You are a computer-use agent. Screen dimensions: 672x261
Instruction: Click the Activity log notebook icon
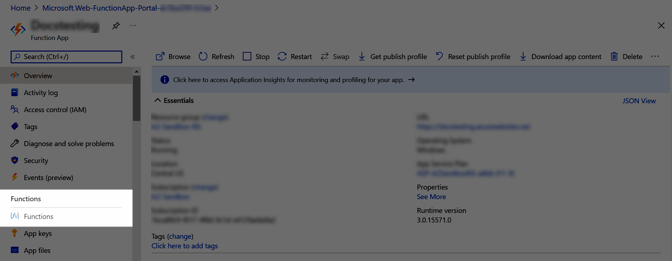[x=15, y=92]
